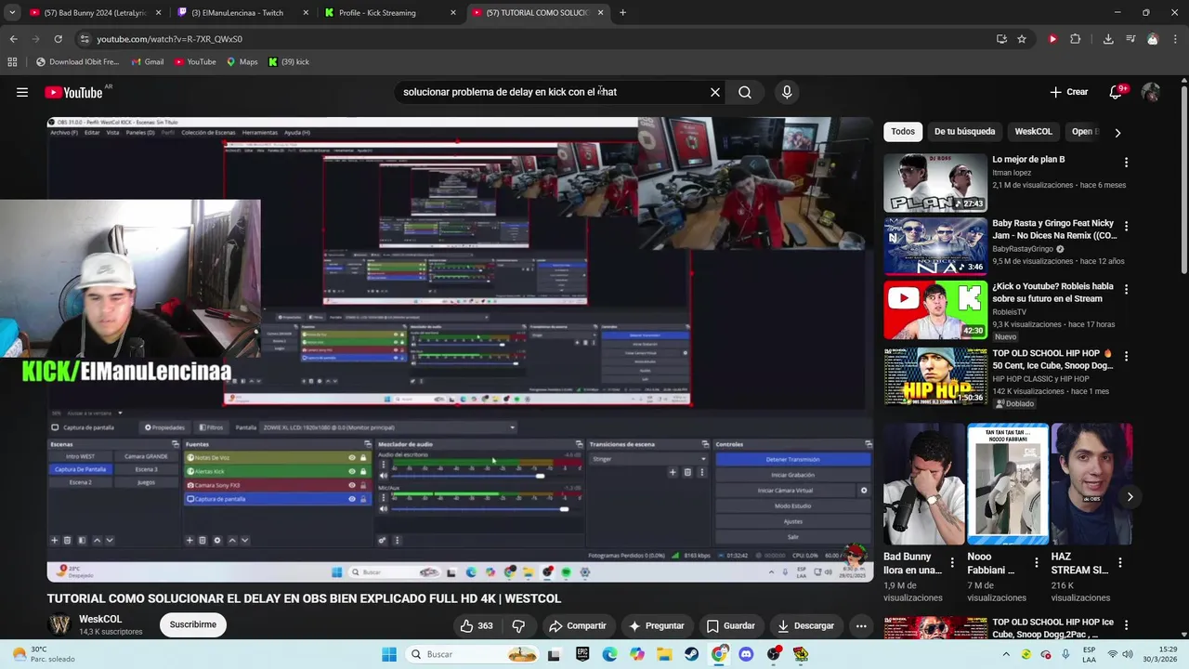The image size is (1189, 669).
Task: Click the install app icon in address bar
Action: click(x=1001, y=39)
